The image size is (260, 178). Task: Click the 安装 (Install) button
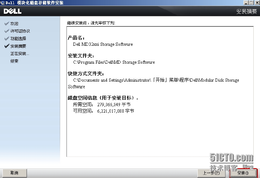point(243,173)
